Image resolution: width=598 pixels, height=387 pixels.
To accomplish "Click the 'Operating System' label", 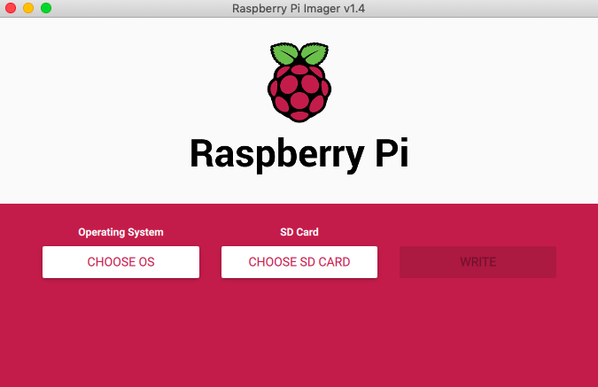I will pos(120,232).
